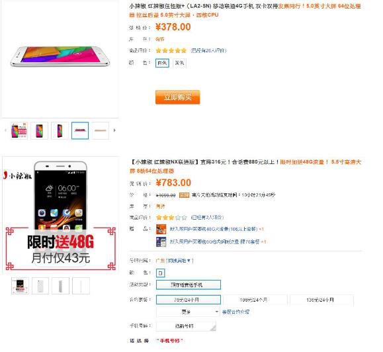Select the 76元/24个月 contract plan
Viewport: 383px width, 352px height.
(x=189, y=300)
